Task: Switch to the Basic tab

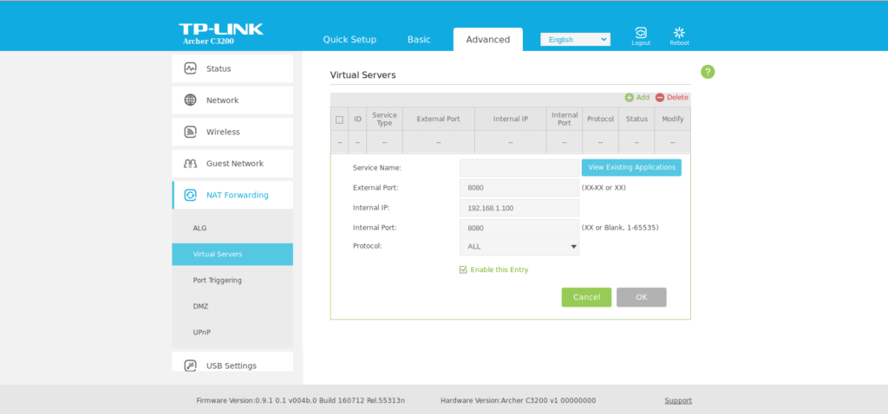Action: (x=419, y=40)
